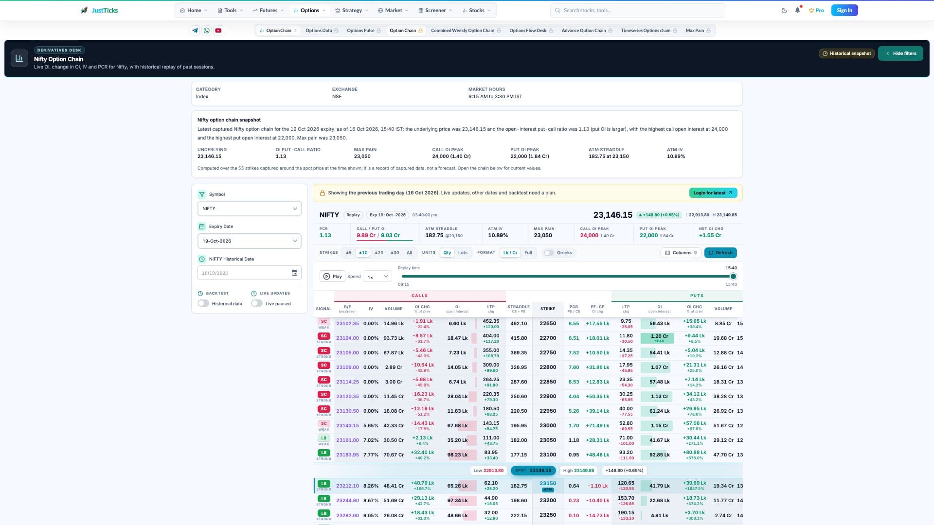Click the LB signal badge for strike 23100

[324, 453]
